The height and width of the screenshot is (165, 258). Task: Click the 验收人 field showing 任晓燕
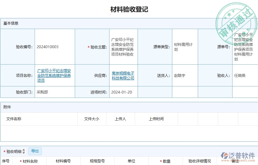point(240,75)
